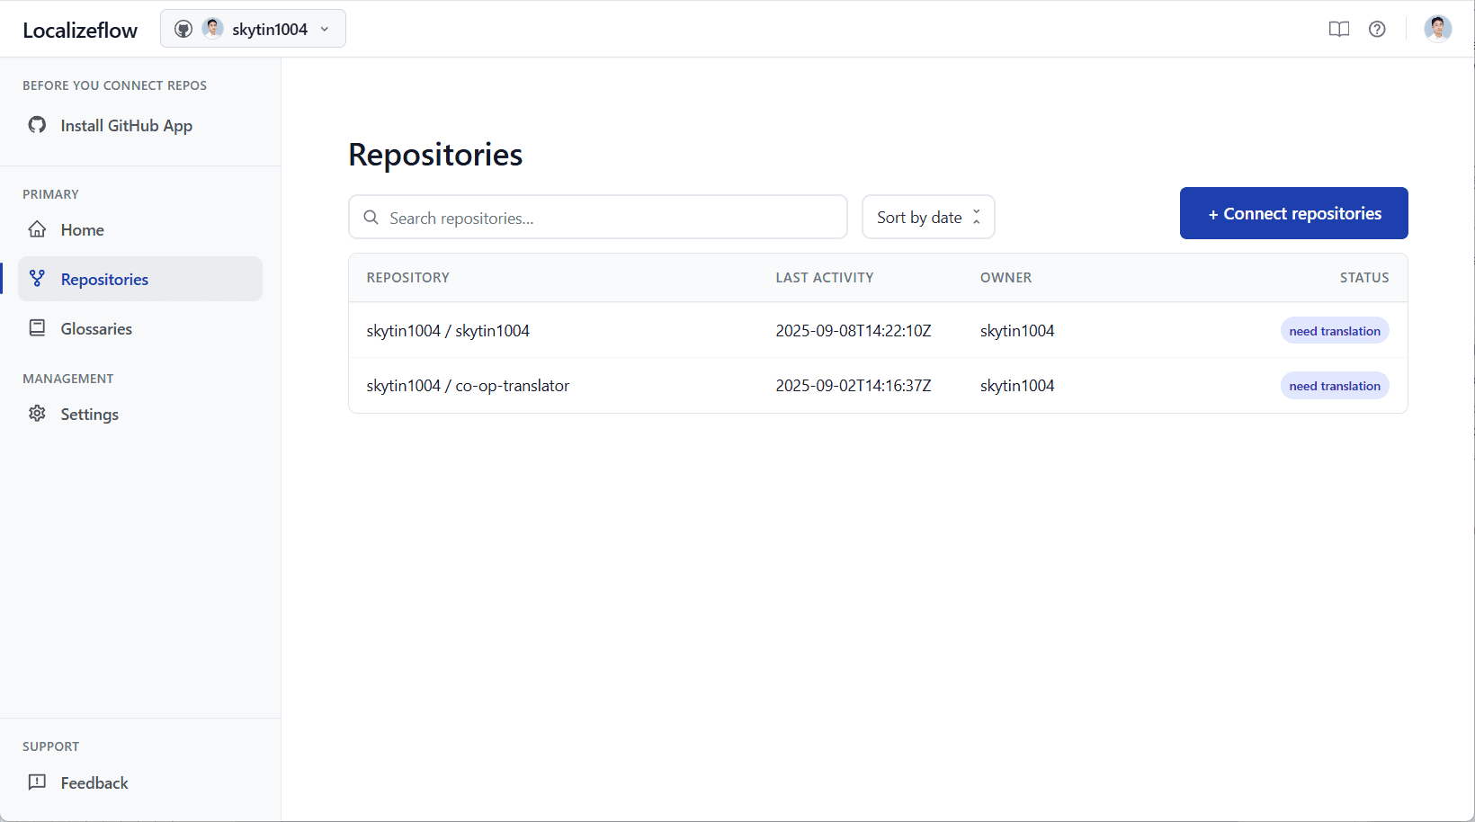Open the Sort by date dropdown
The width and height of the screenshot is (1475, 822).
(x=927, y=217)
